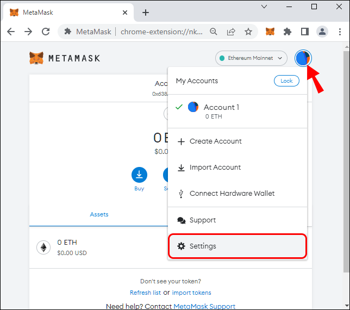Bookmark this page with the star icon

coord(248,32)
